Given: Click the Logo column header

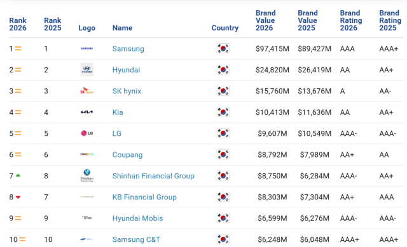Looking at the screenshot, I should coord(87,28).
